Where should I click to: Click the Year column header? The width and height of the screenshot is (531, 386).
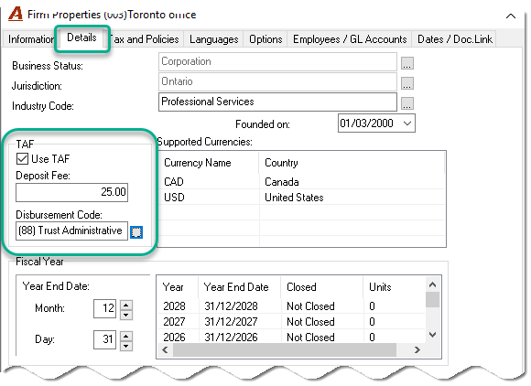click(x=178, y=287)
